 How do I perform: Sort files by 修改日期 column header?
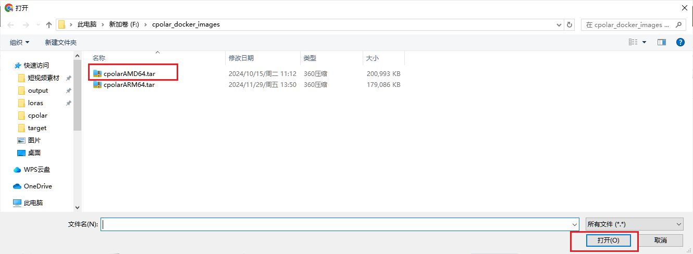pyautogui.click(x=241, y=58)
